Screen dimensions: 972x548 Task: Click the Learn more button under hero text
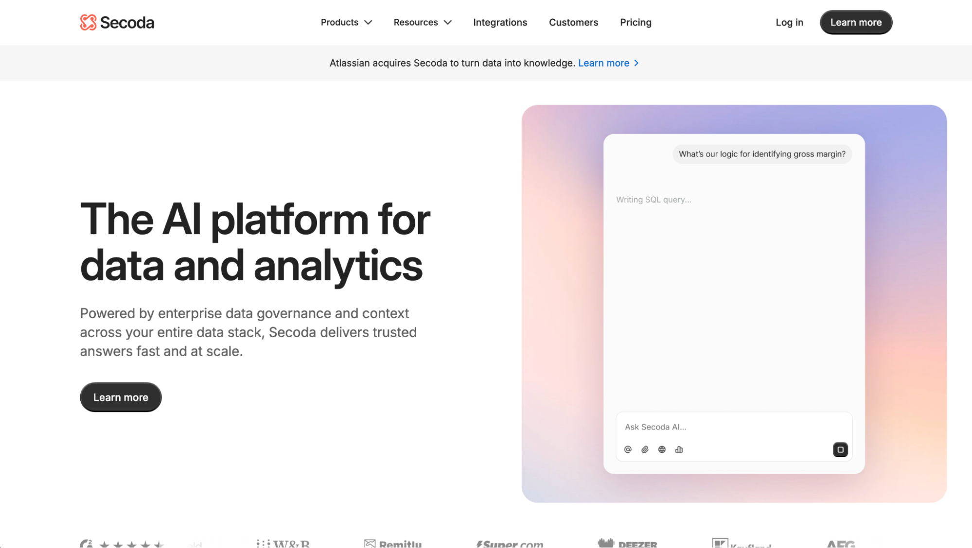[121, 397]
